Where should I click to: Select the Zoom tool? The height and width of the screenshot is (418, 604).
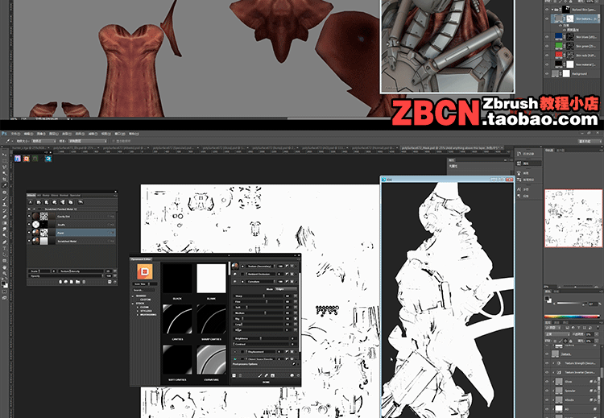(5, 273)
